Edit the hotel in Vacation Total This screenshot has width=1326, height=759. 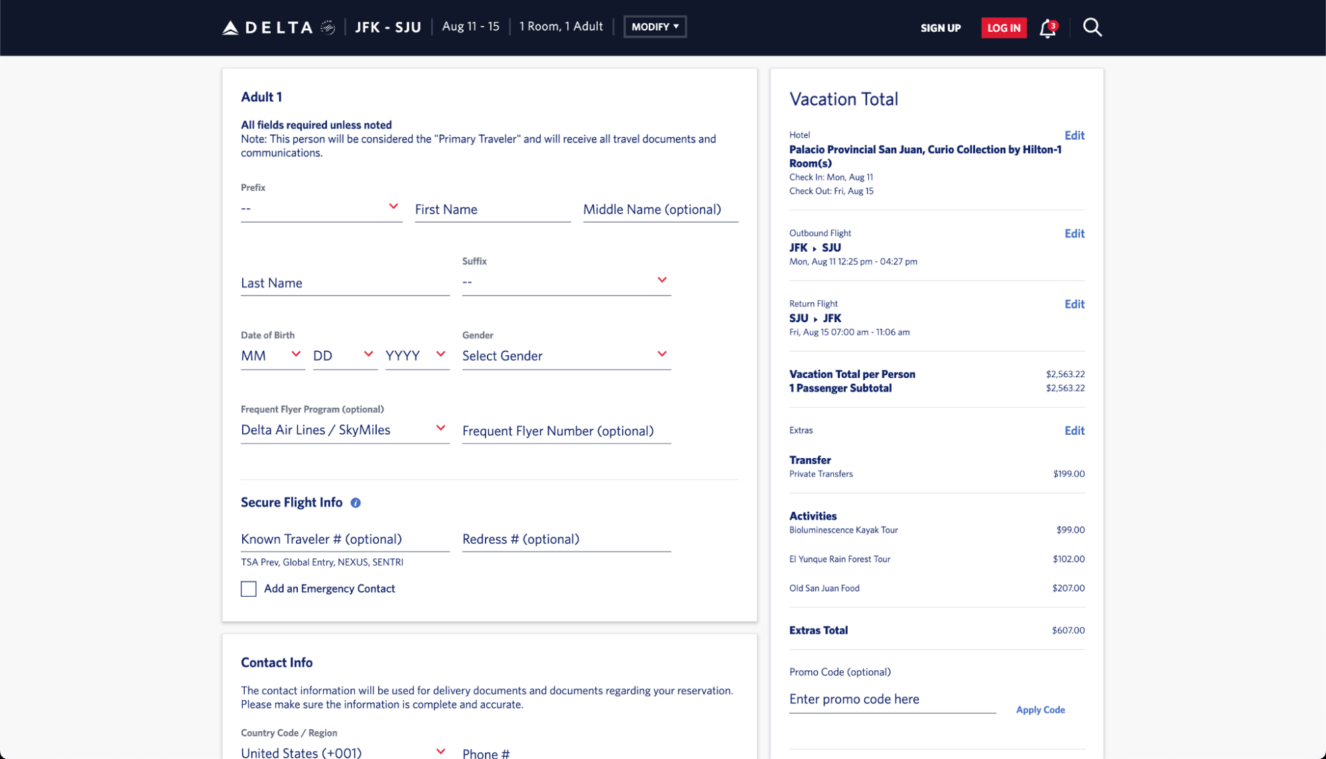(x=1074, y=135)
